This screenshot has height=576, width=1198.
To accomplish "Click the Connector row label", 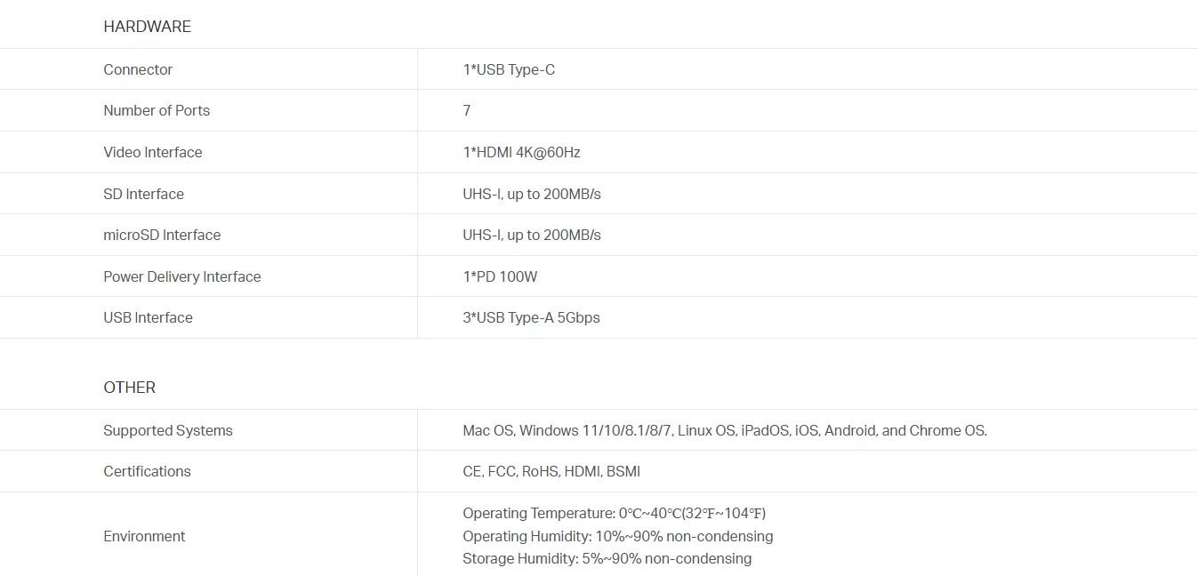I will [138, 69].
